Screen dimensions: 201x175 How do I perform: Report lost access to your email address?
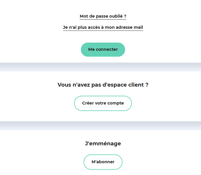pos(103,27)
